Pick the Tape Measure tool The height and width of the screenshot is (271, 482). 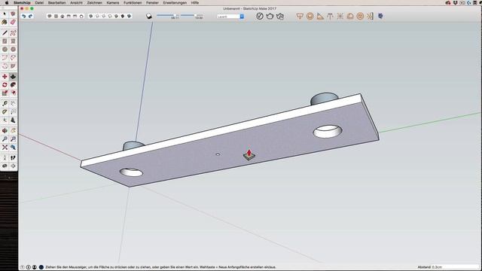[5, 104]
